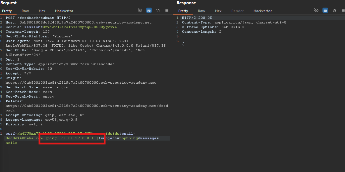Click Sec-Fetch-Site: same-origin header

(37, 87)
